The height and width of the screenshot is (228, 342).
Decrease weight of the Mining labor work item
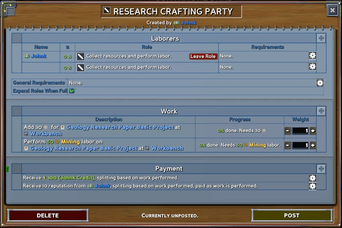pos(288,146)
